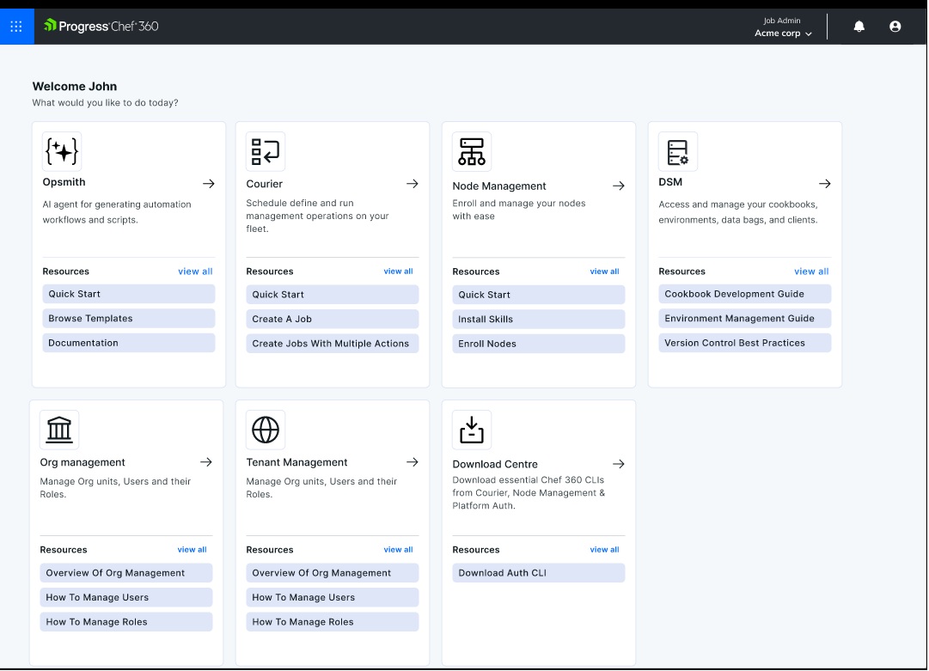View all Node Management resources

tap(604, 271)
